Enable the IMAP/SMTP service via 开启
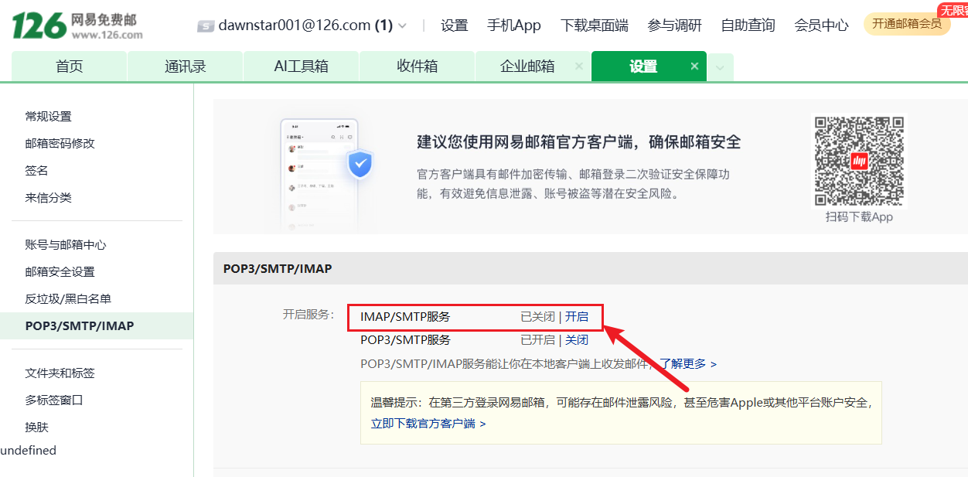The width and height of the screenshot is (968, 477). [577, 316]
